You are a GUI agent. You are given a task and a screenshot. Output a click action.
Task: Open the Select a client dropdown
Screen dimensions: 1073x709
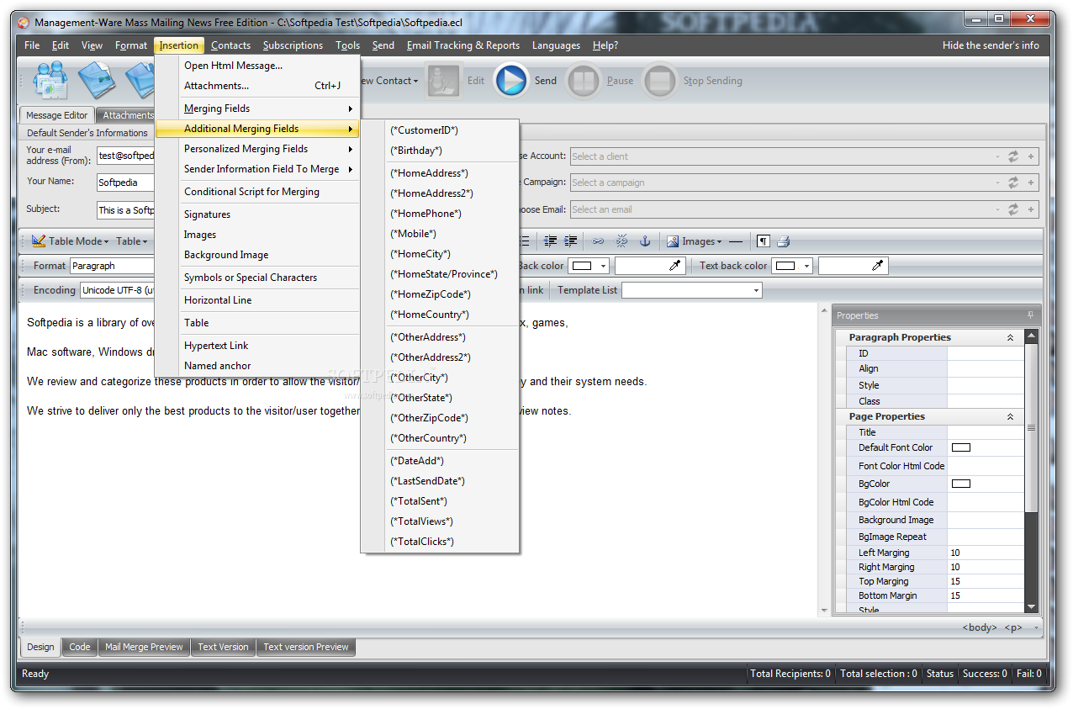click(x=997, y=156)
